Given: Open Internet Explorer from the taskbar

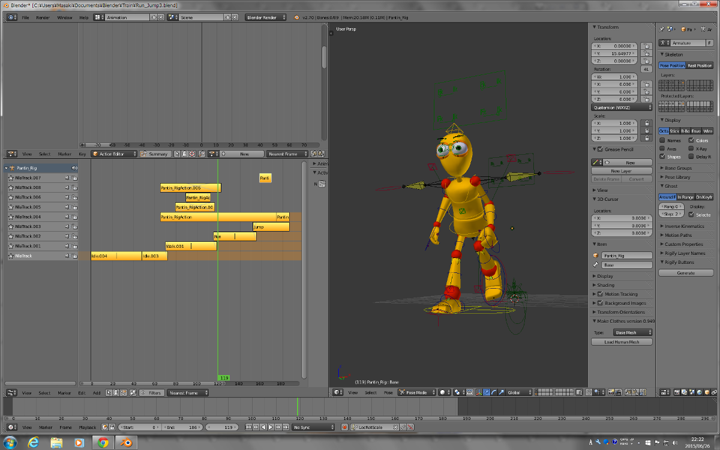Looking at the screenshot, I should [x=34, y=443].
